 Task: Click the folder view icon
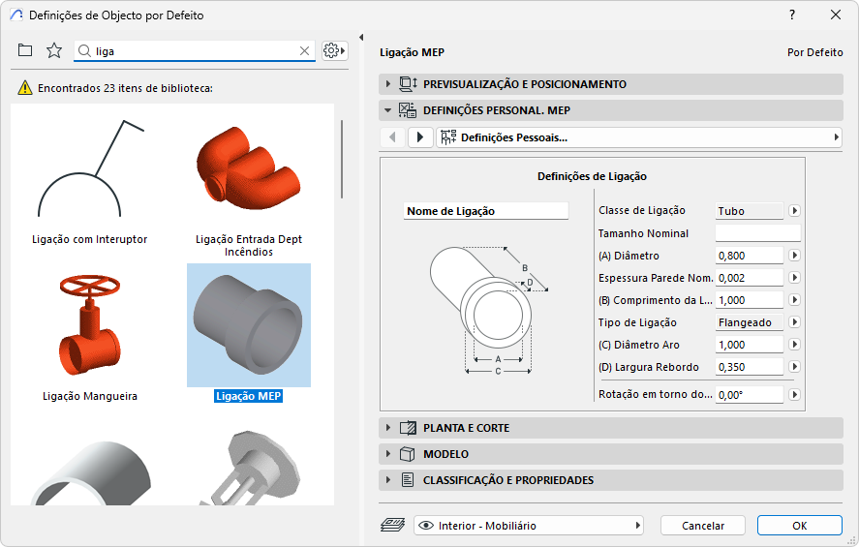point(25,50)
